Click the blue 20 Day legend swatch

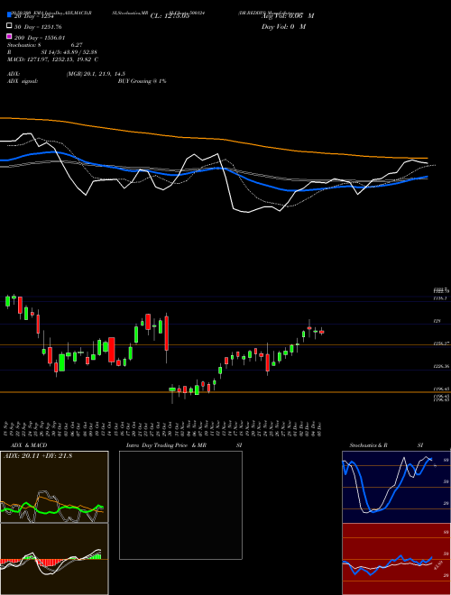click(x=10, y=15)
